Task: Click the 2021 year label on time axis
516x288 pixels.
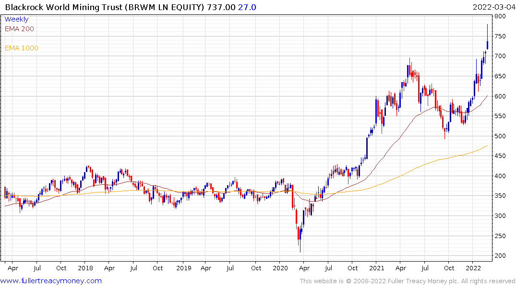Action: [x=376, y=268]
